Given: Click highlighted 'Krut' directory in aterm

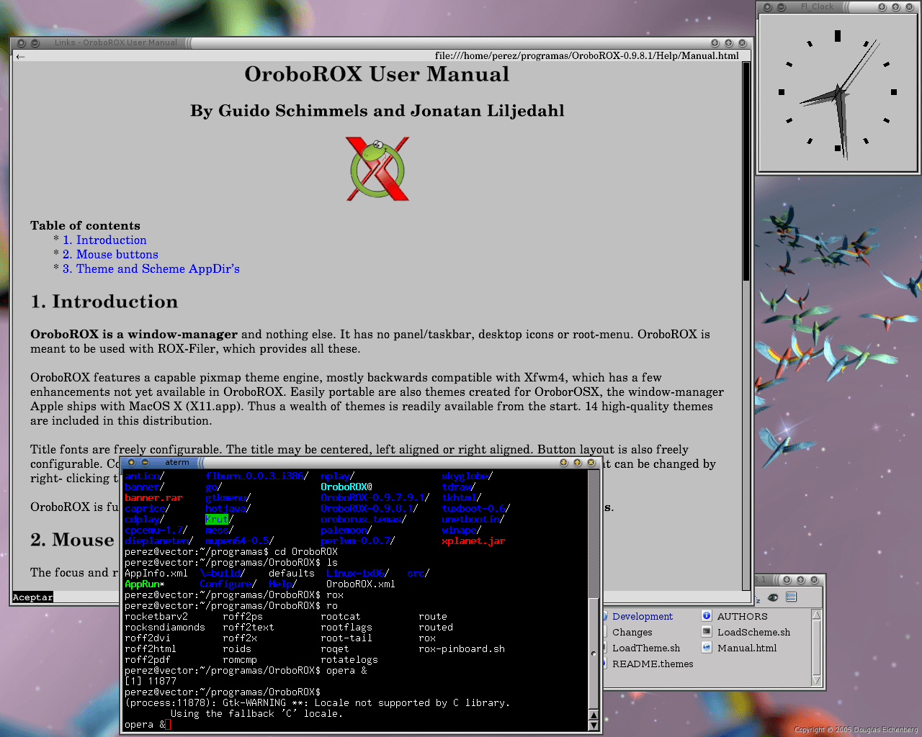Looking at the screenshot, I should click(x=217, y=520).
